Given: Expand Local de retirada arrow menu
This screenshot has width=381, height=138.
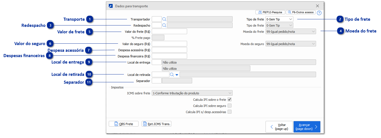Looking at the screenshot, I should [177, 75].
